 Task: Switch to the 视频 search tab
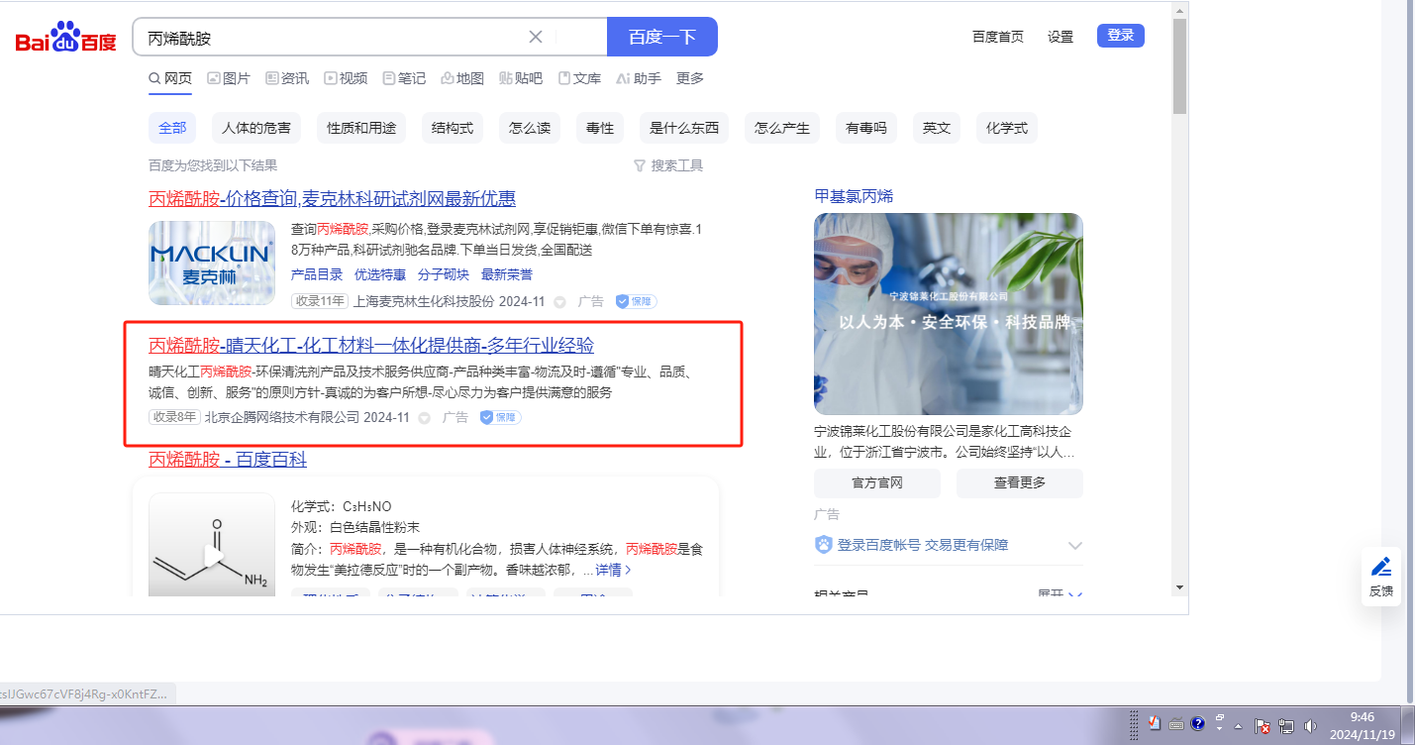pyautogui.click(x=346, y=78)
